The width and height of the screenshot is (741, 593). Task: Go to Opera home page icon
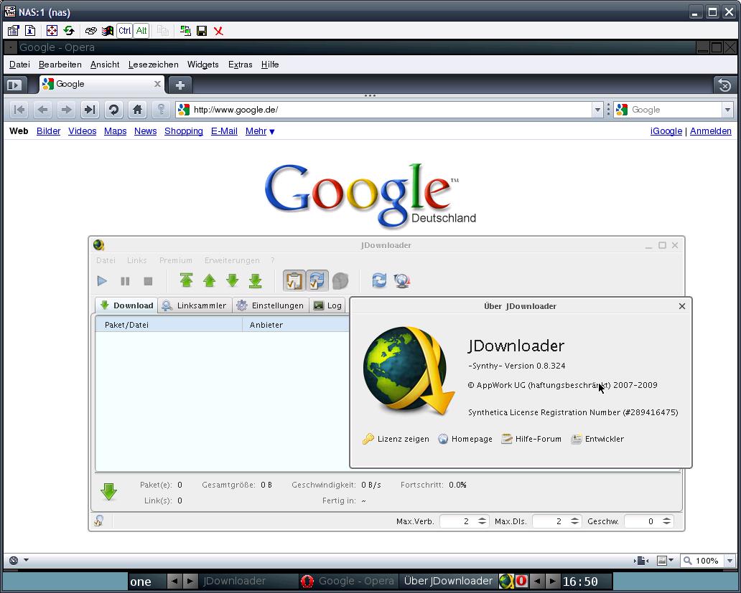click(x=138, y=110)
